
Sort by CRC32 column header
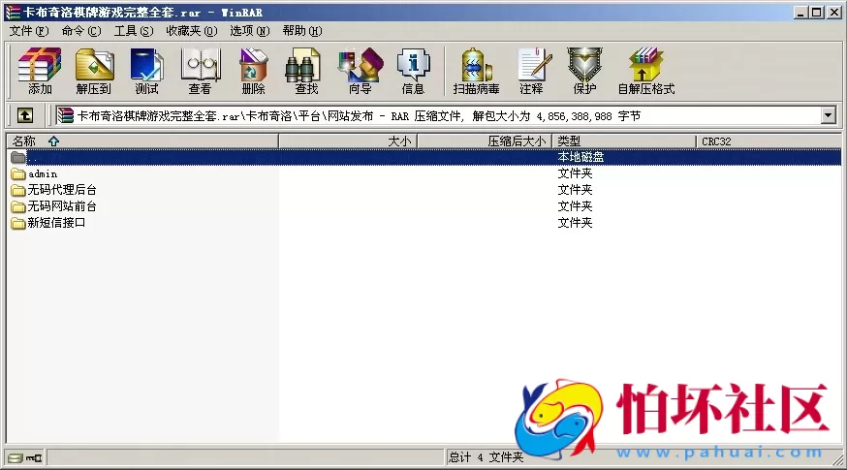pos(769,141)
